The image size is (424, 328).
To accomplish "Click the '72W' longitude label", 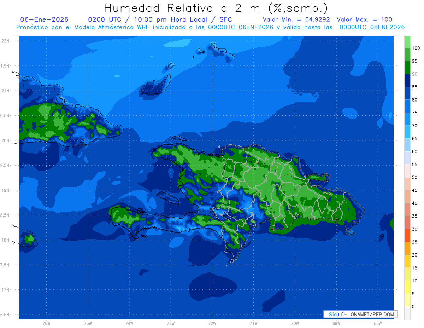I will (x=212, y=323).
